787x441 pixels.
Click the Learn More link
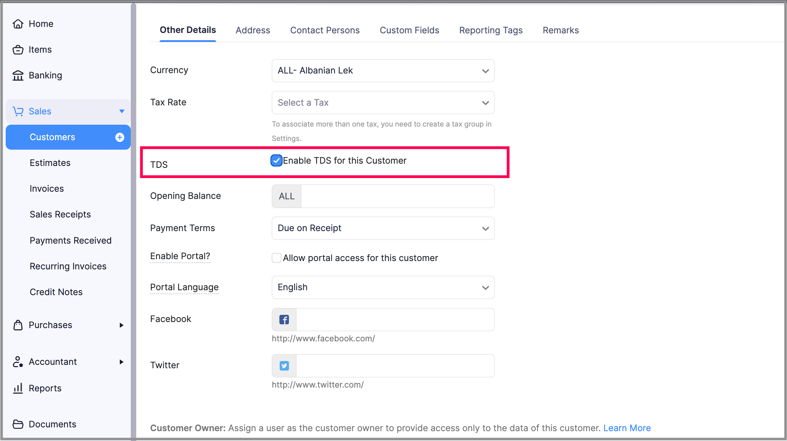point(627,428)
